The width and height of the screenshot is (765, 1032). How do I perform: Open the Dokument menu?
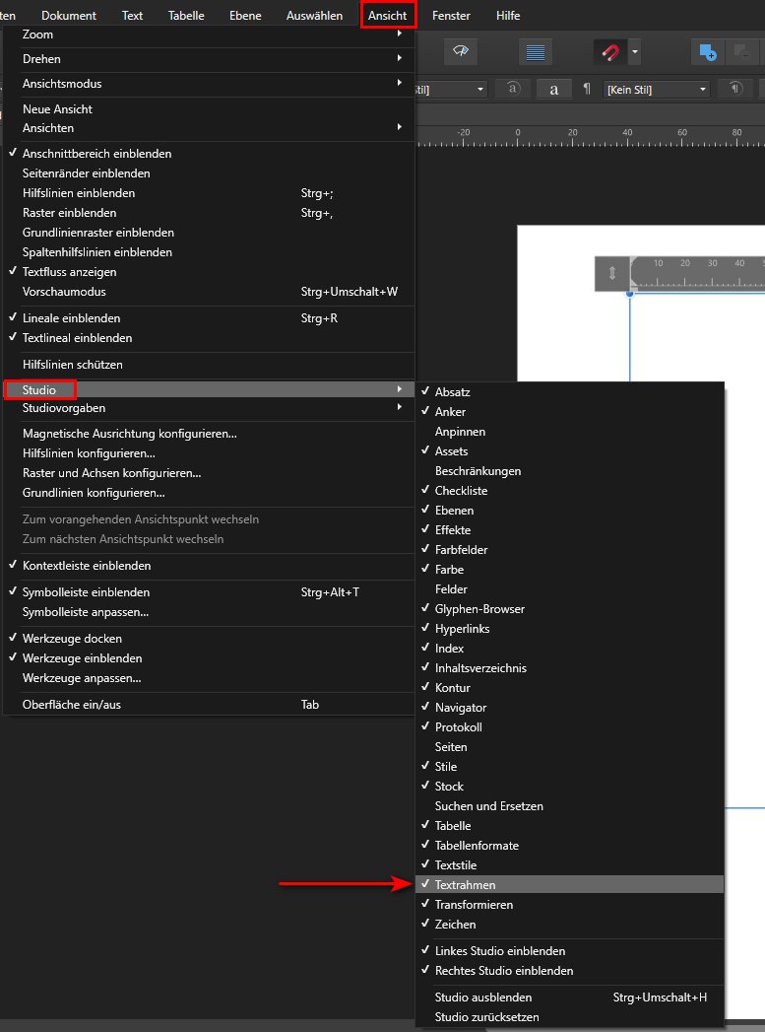[x=69, y=15]
